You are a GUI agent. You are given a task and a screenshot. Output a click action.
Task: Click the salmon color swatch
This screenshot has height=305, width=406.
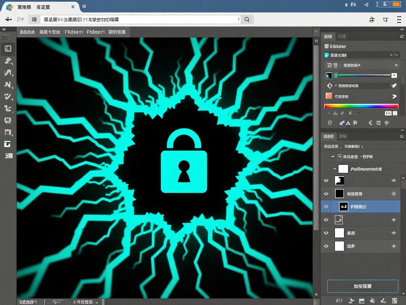coord(329,96)
